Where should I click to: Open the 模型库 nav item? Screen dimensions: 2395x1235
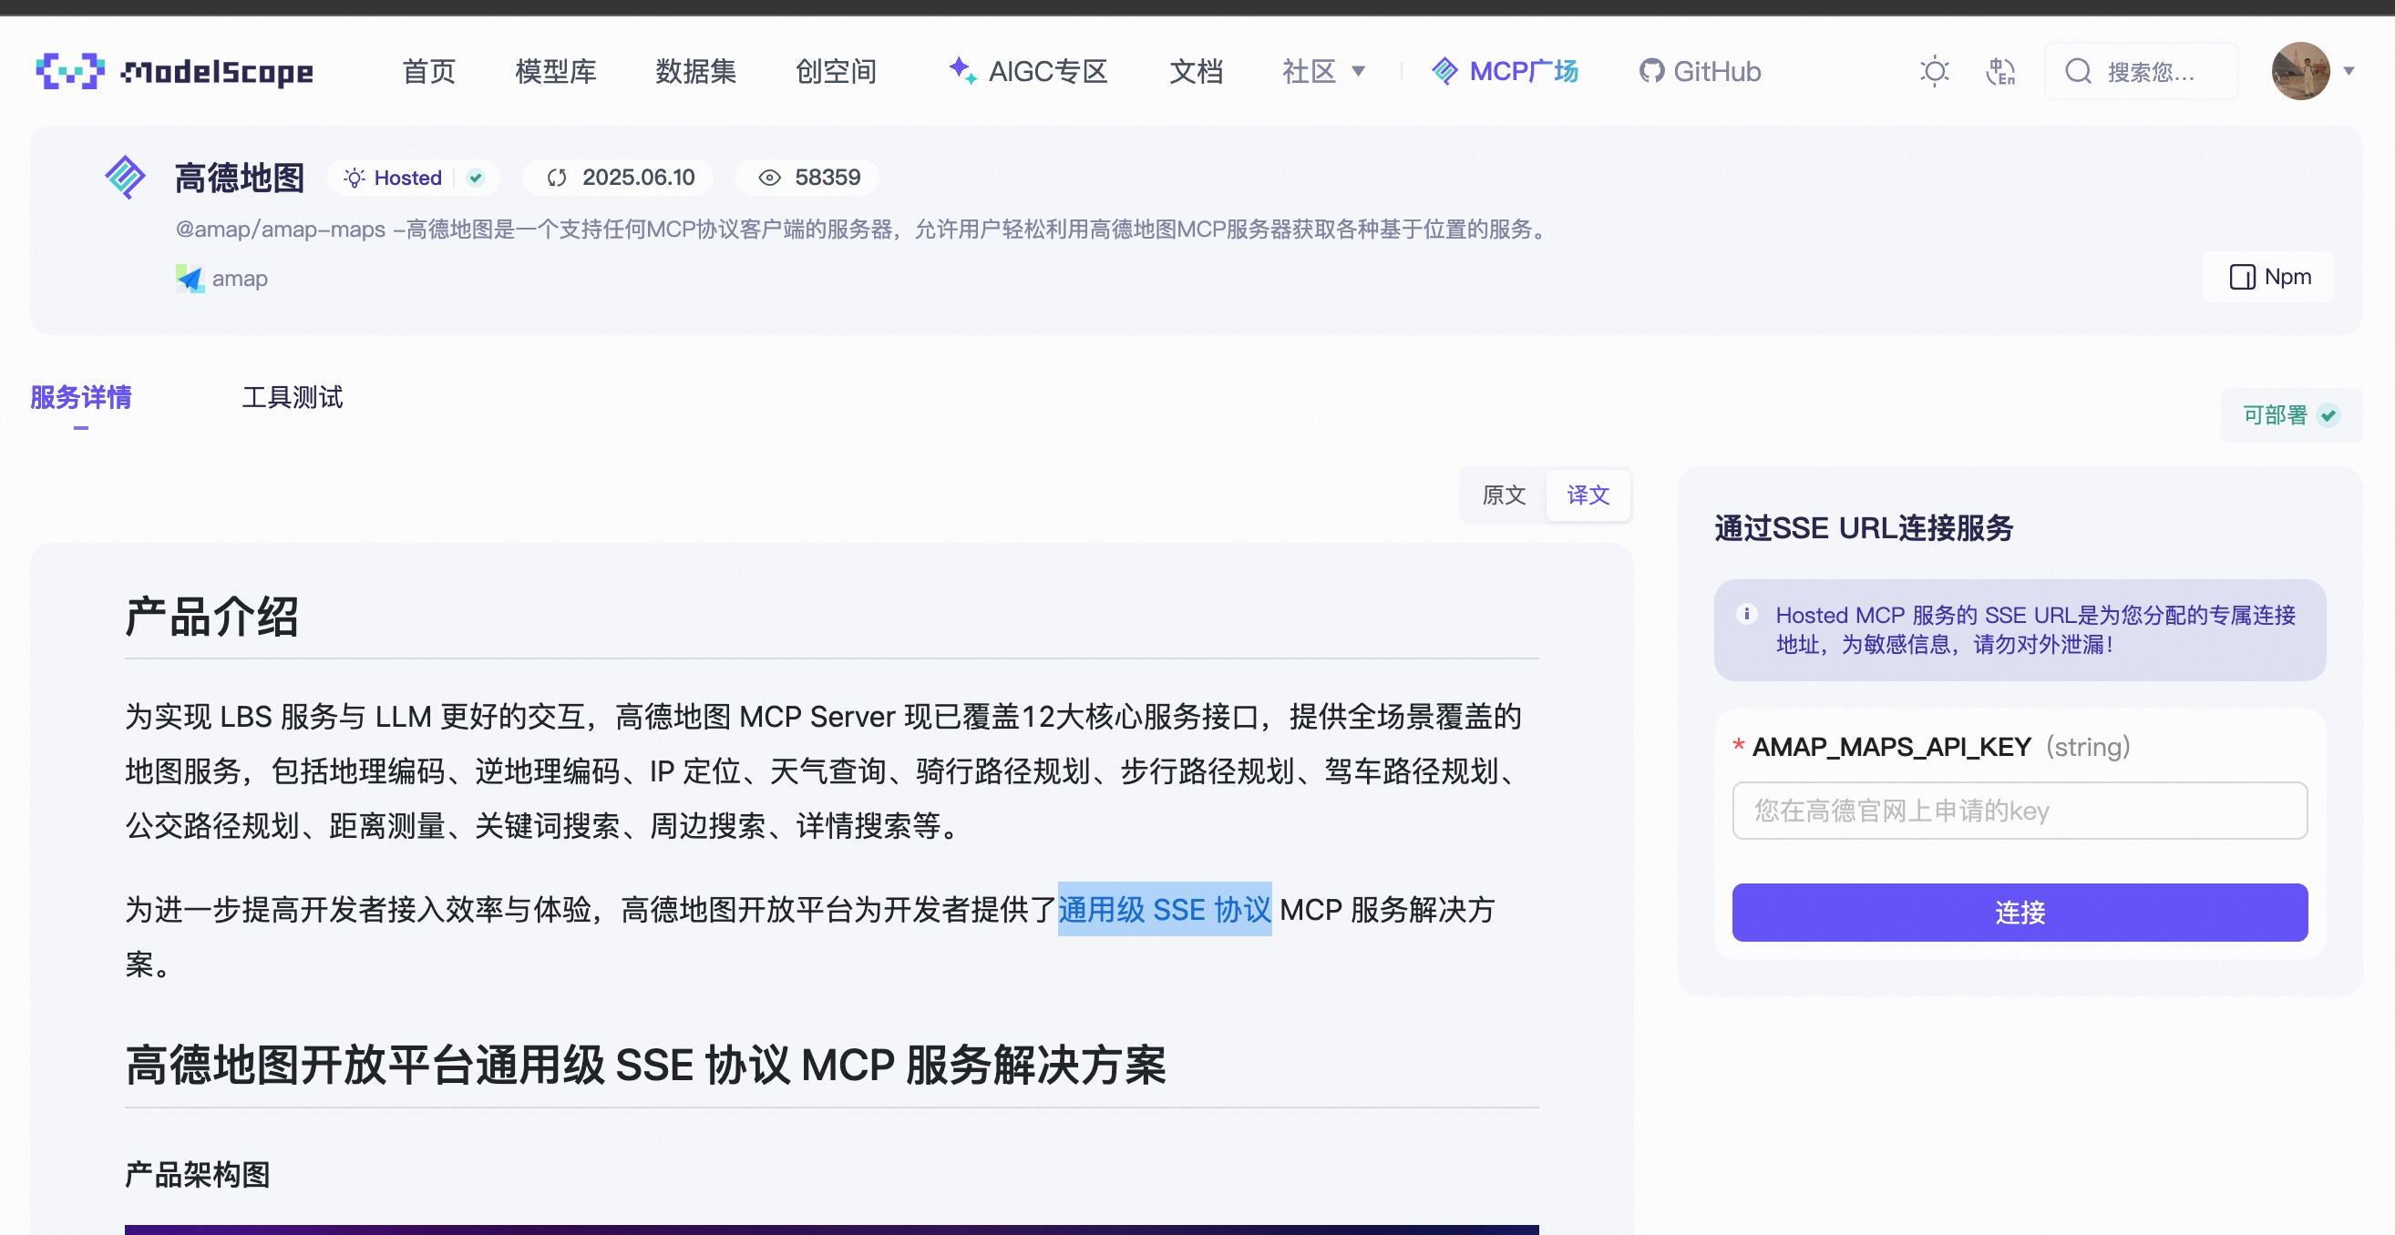click(x=555, y=72)
